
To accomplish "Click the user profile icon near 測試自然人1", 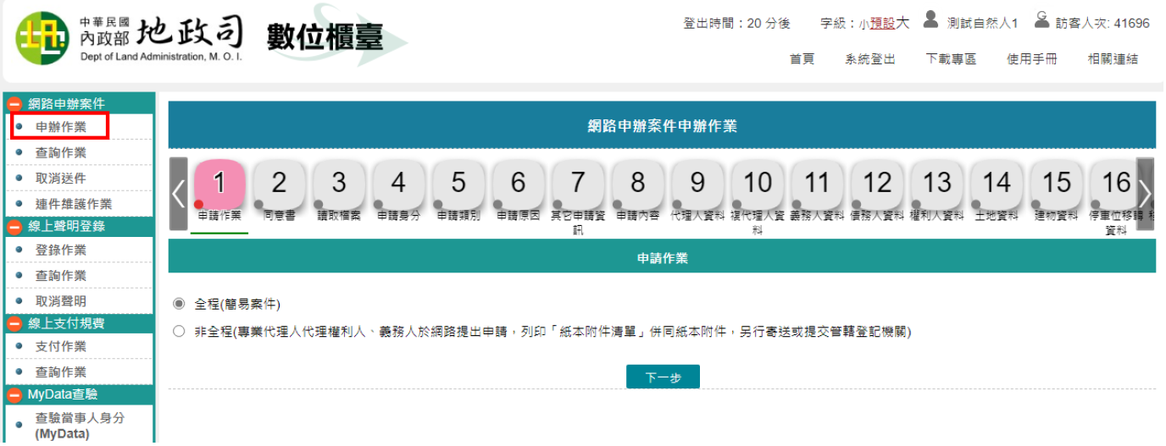I will [930, 19].
